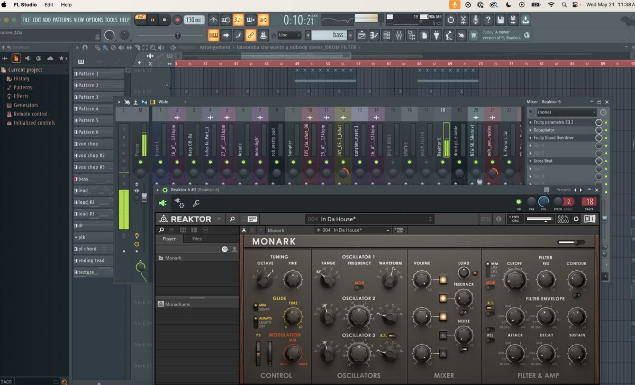This screenshot has width=635, height=385.
Task: Open the TOOLS menu
Action: [x=111, y=20]
